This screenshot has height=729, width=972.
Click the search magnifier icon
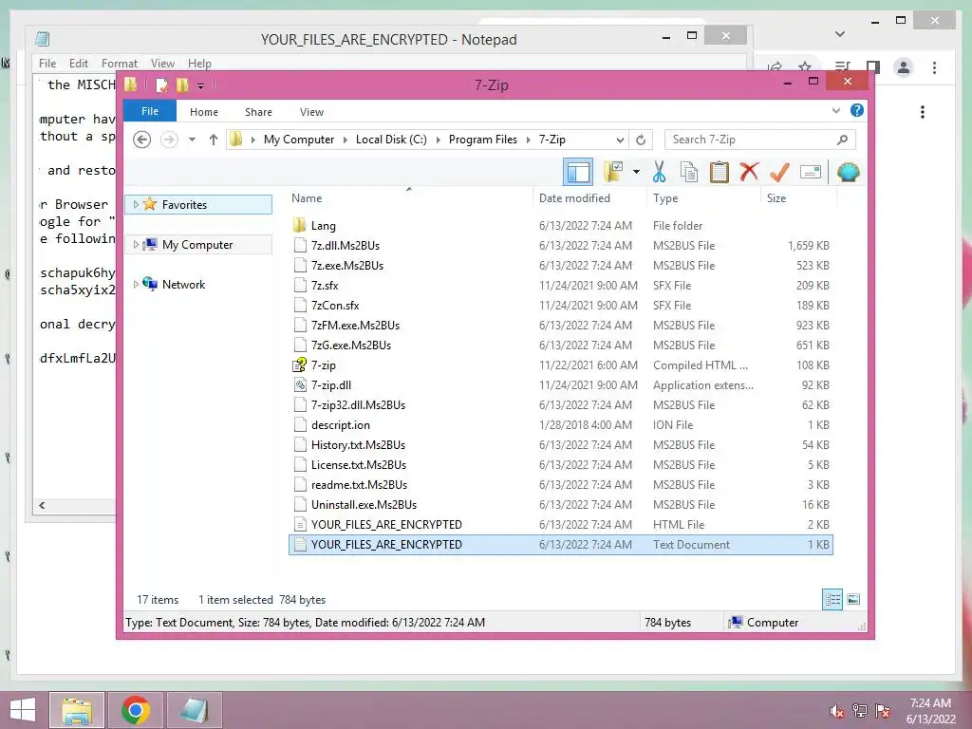[x=842, y=140]
